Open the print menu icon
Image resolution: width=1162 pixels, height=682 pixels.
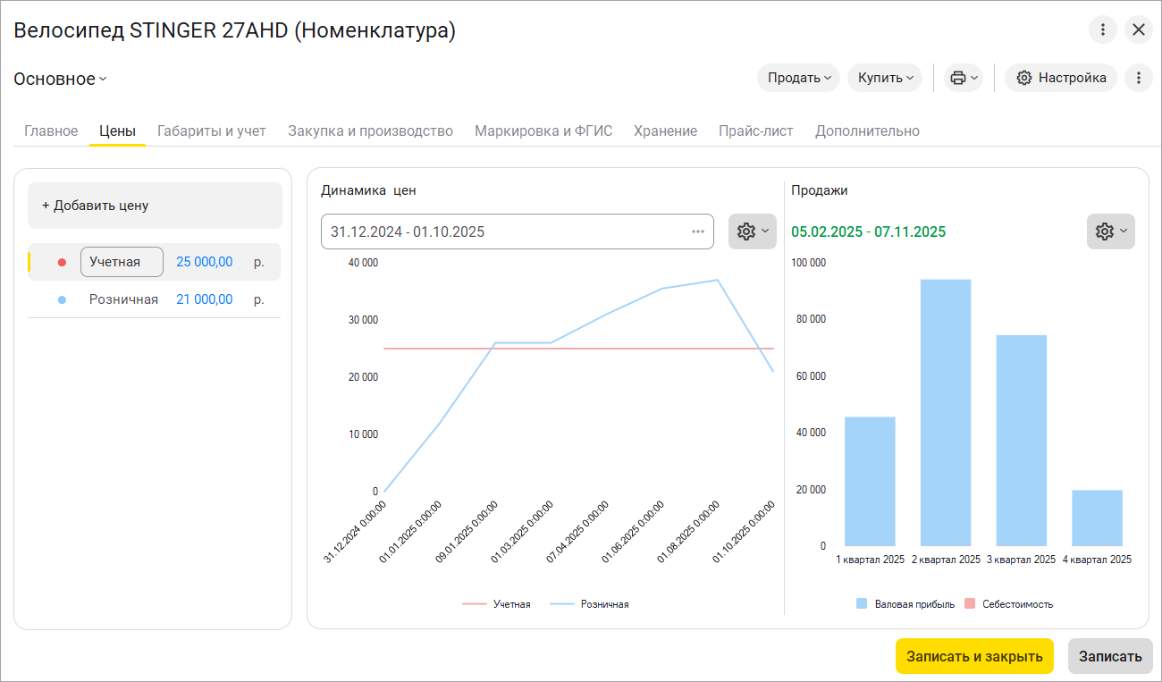coord(963,78)
